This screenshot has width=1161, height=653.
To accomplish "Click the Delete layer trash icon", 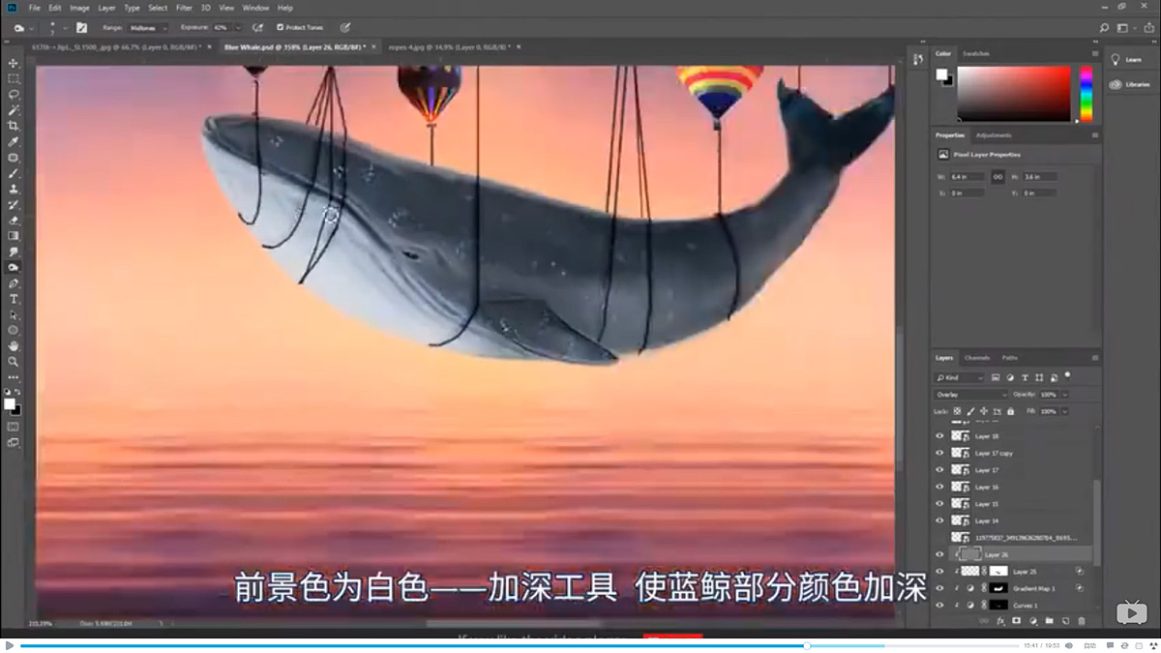I will pos(1082,621).
